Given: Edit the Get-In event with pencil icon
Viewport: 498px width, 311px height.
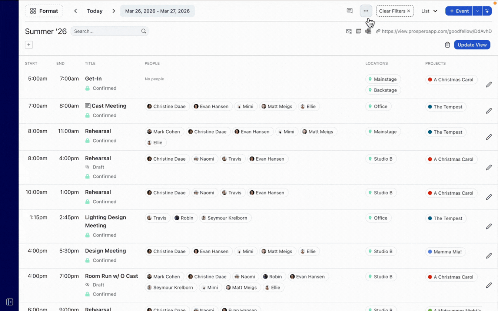Looking at the screenshot, I should pyautogui.click(x=489, y=84).
